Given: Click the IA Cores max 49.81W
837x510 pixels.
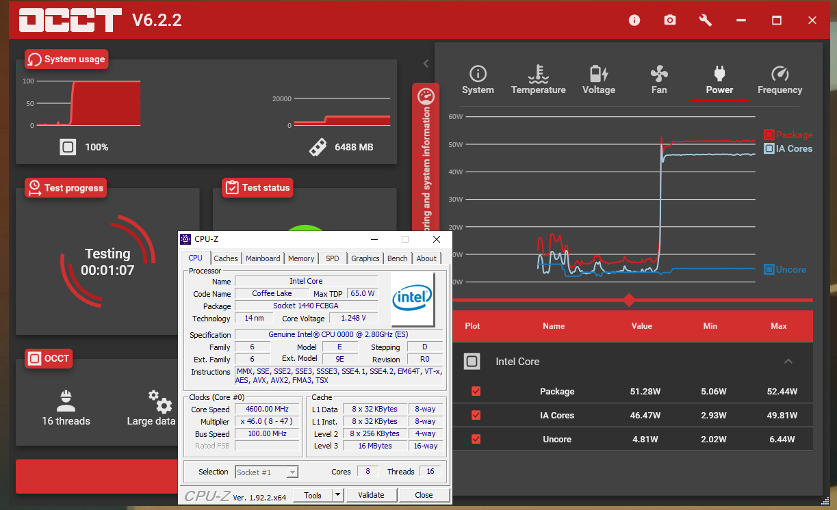Looking at the screenshot, I should [782, 416].
